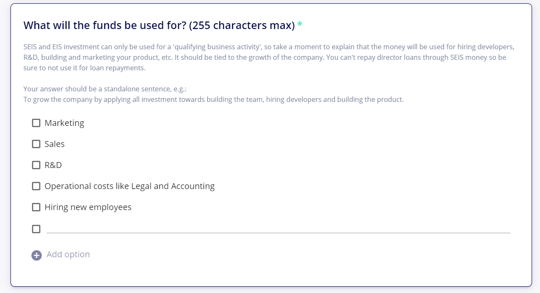This screenshot has width=540, height=293.
Task: Toggle the Hiring new employees checkbox
Action: click(x=36, y=207)
